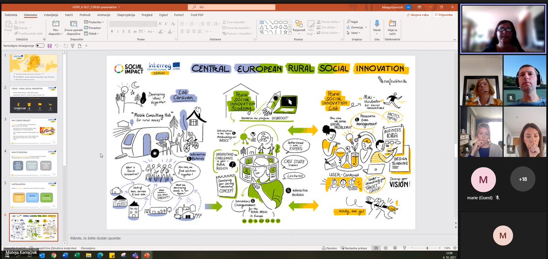Open Postavitev layout dropdown
The height and width of the screenshot is (259, 548).
point(95,22)
